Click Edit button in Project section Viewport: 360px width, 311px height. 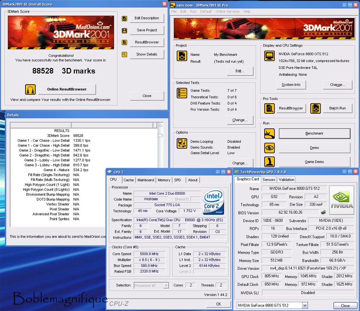tap(240, 71)
